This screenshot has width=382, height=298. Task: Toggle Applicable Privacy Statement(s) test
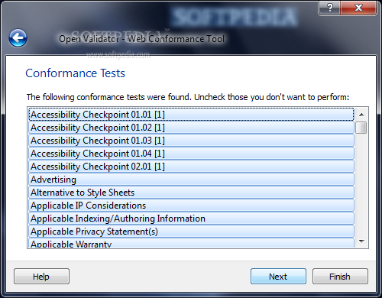(x=191, y=232)
